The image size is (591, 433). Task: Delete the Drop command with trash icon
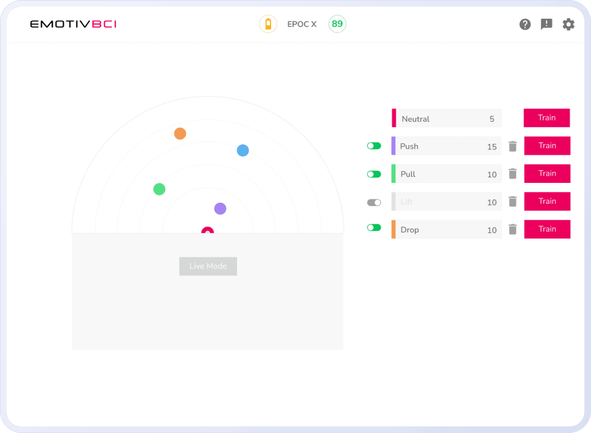click(x=512, y=229)
